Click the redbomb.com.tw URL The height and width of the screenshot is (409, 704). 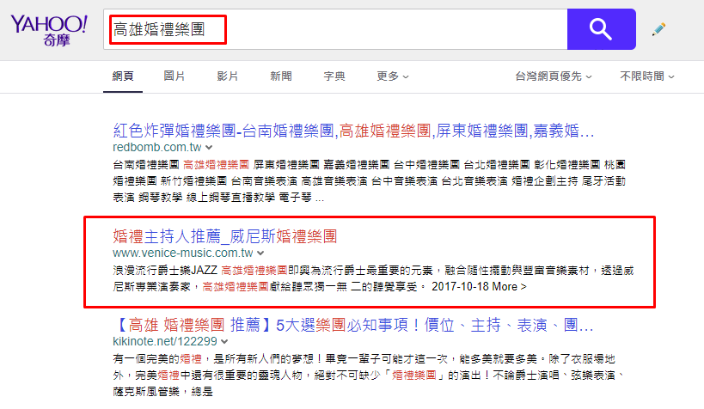pyautogui.click(x=157, y=147)
